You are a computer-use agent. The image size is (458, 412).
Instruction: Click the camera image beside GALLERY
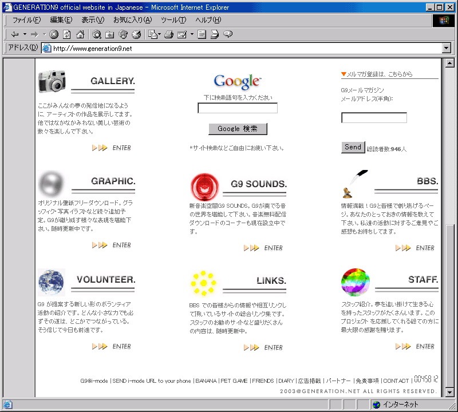click(52, 81)
